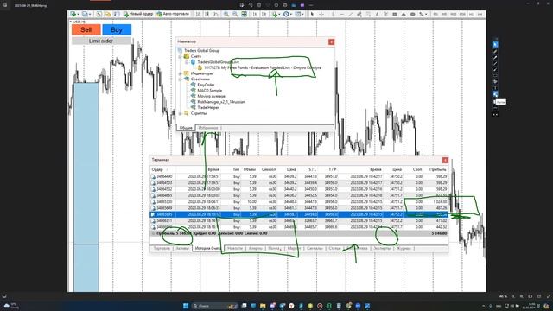Screen dimensions: 553x311
Task: Select the arrow cursor tool
Action: tap(312, 14)
